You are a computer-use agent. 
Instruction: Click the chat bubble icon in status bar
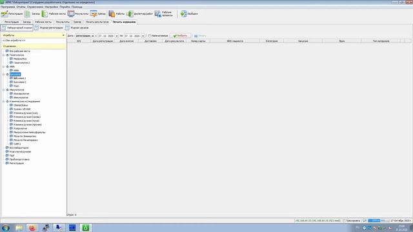365,220
